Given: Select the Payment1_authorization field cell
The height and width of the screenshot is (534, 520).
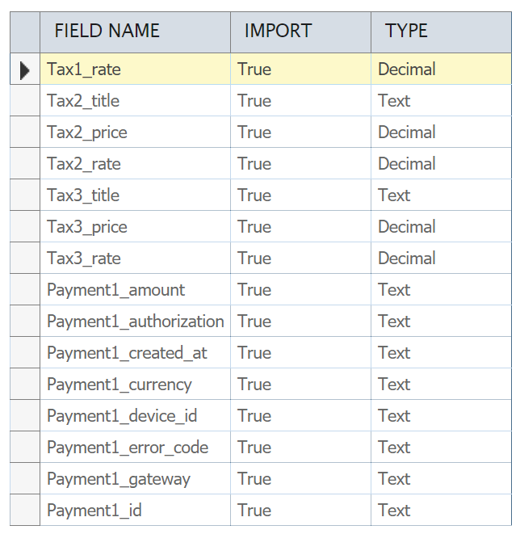Looking at the screenshot, I should (135, 322).
